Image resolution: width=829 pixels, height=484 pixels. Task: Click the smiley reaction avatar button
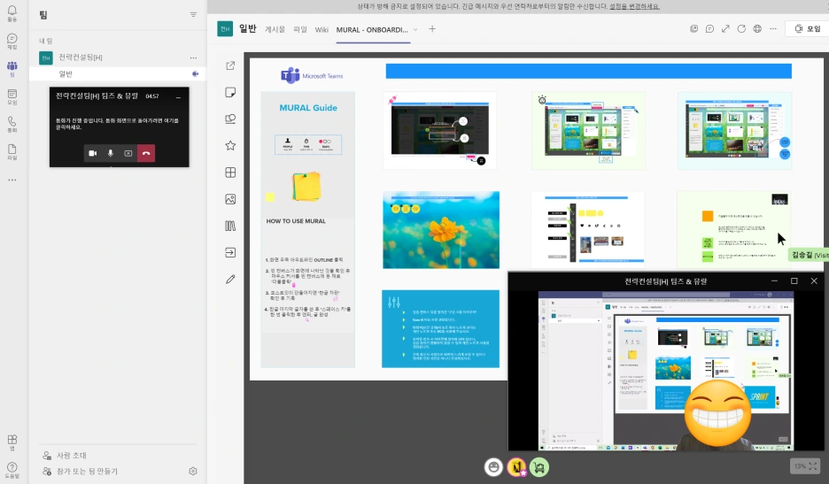[493, 467]
